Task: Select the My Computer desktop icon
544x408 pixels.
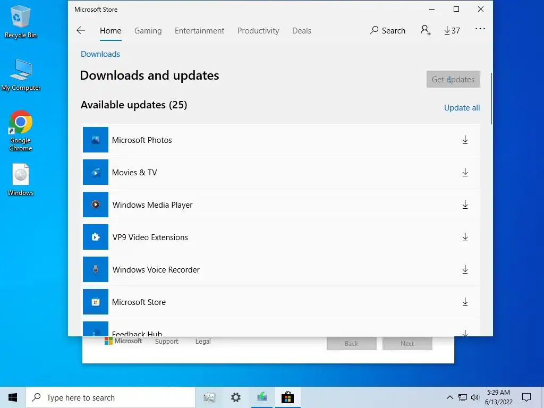Action: click(21, 74)
